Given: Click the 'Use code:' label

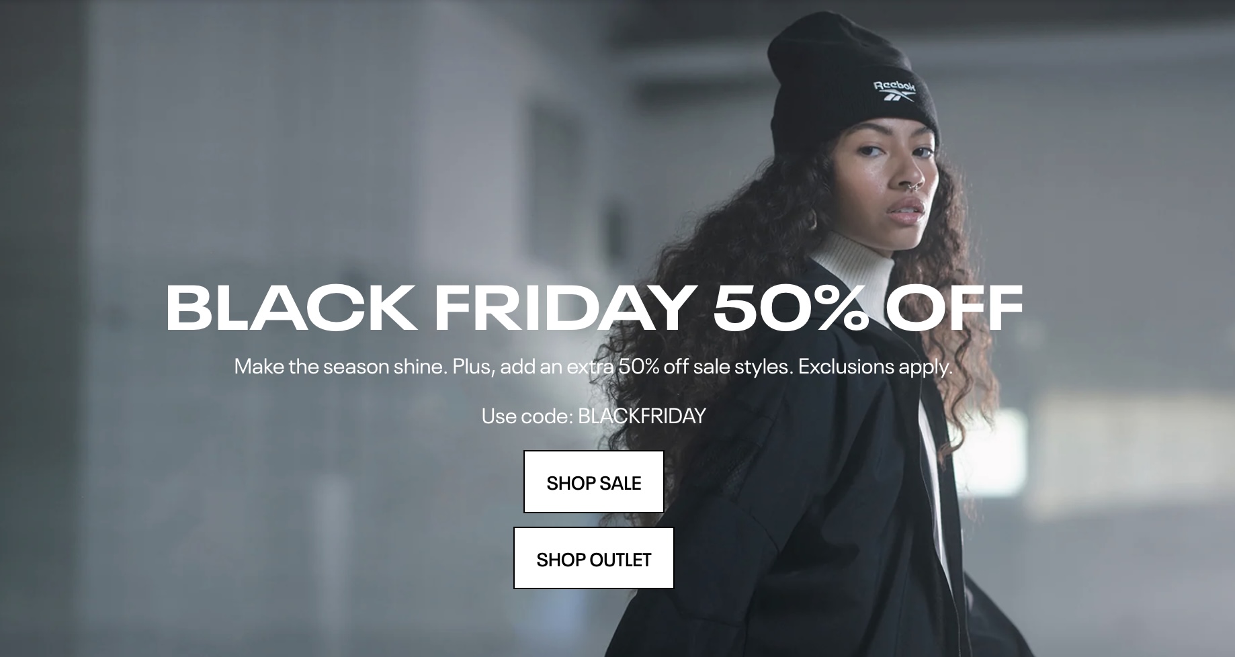Looking at the screenshot, I should [527, 417].
